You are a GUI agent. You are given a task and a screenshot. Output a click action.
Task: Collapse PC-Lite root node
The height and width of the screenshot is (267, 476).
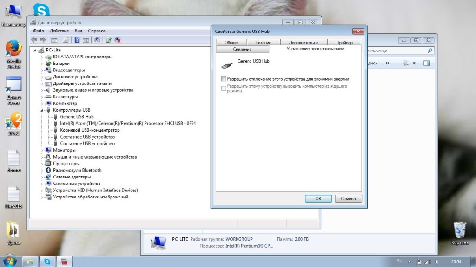coord(34,50)
